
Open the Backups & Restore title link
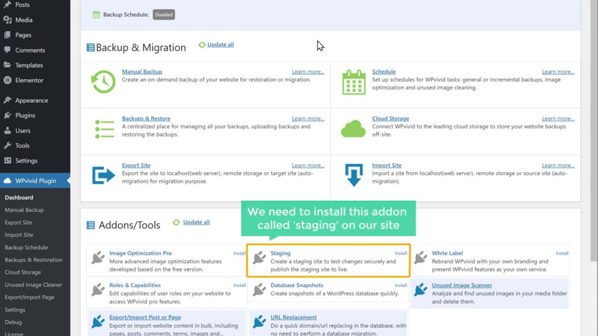(146, 118)
